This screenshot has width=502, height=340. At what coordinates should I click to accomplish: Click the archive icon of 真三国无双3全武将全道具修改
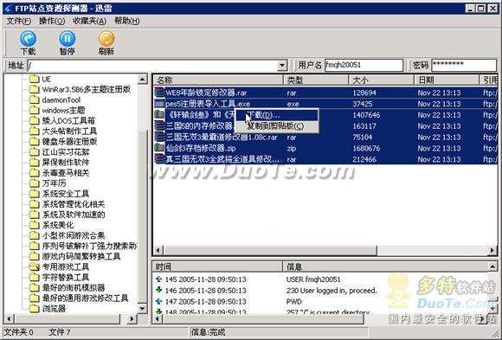159,159
